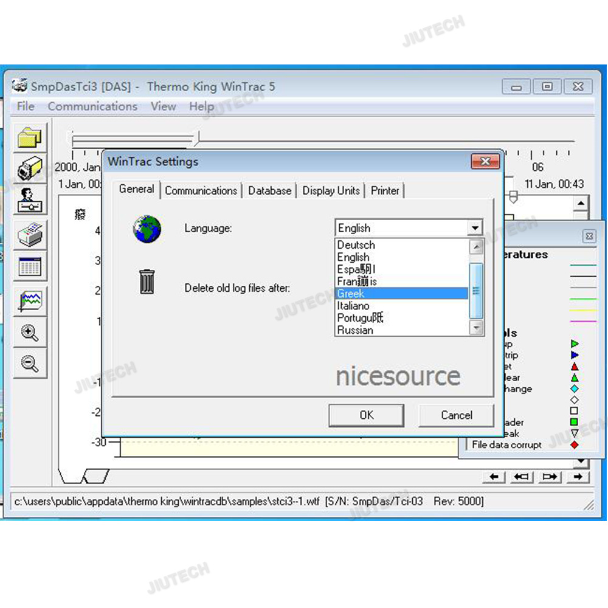The height and width of the screenshot is (608, 608).
Task: Switch to the Display Units tab
Action: [x=331, y=191]
